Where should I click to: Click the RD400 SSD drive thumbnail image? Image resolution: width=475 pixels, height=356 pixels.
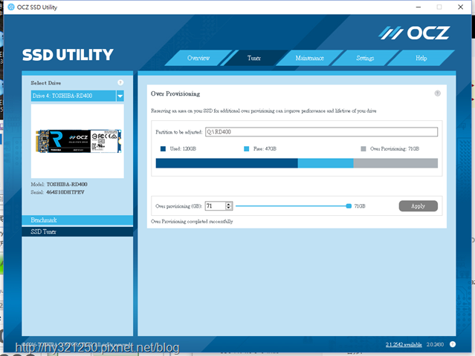pos(79,141)
